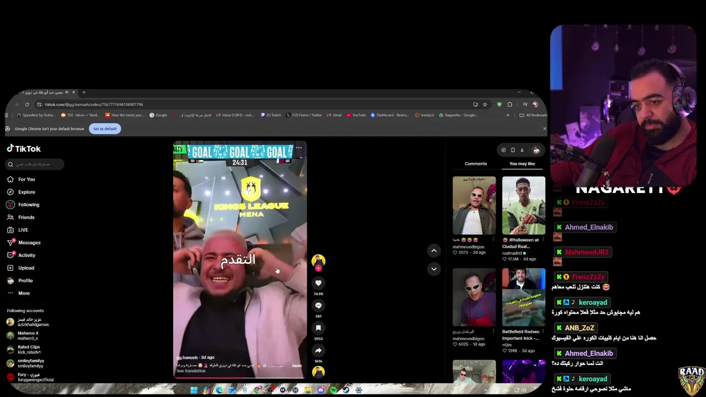The image size is (706, 397).
Task: Click See translation under the caption
Action: click(191, 371)
